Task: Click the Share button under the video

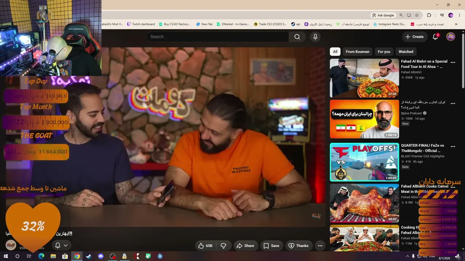Action: tap(245, 246)
